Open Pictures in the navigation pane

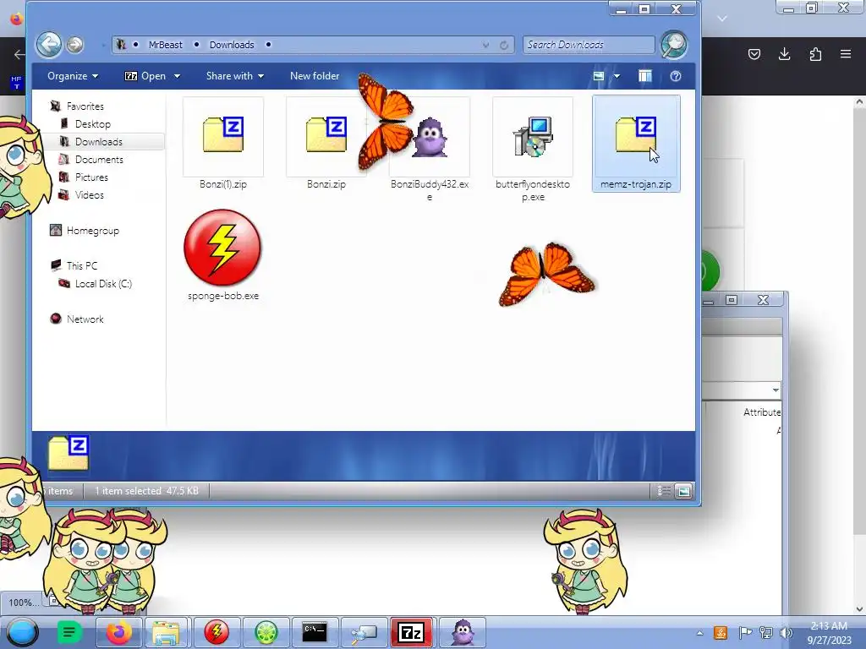pyautogui.click(x=91, y=177)
